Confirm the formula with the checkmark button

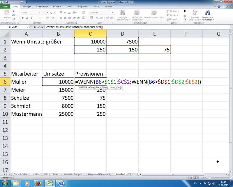click(38, 27)
